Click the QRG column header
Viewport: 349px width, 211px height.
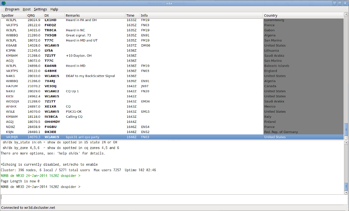[x=31, y=15]
